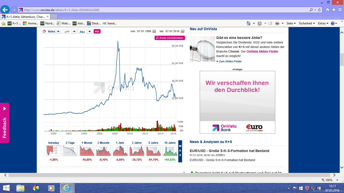Open File Explorer from the taskbar
This screenshot has height=193, width=344.
pos(20,188)
